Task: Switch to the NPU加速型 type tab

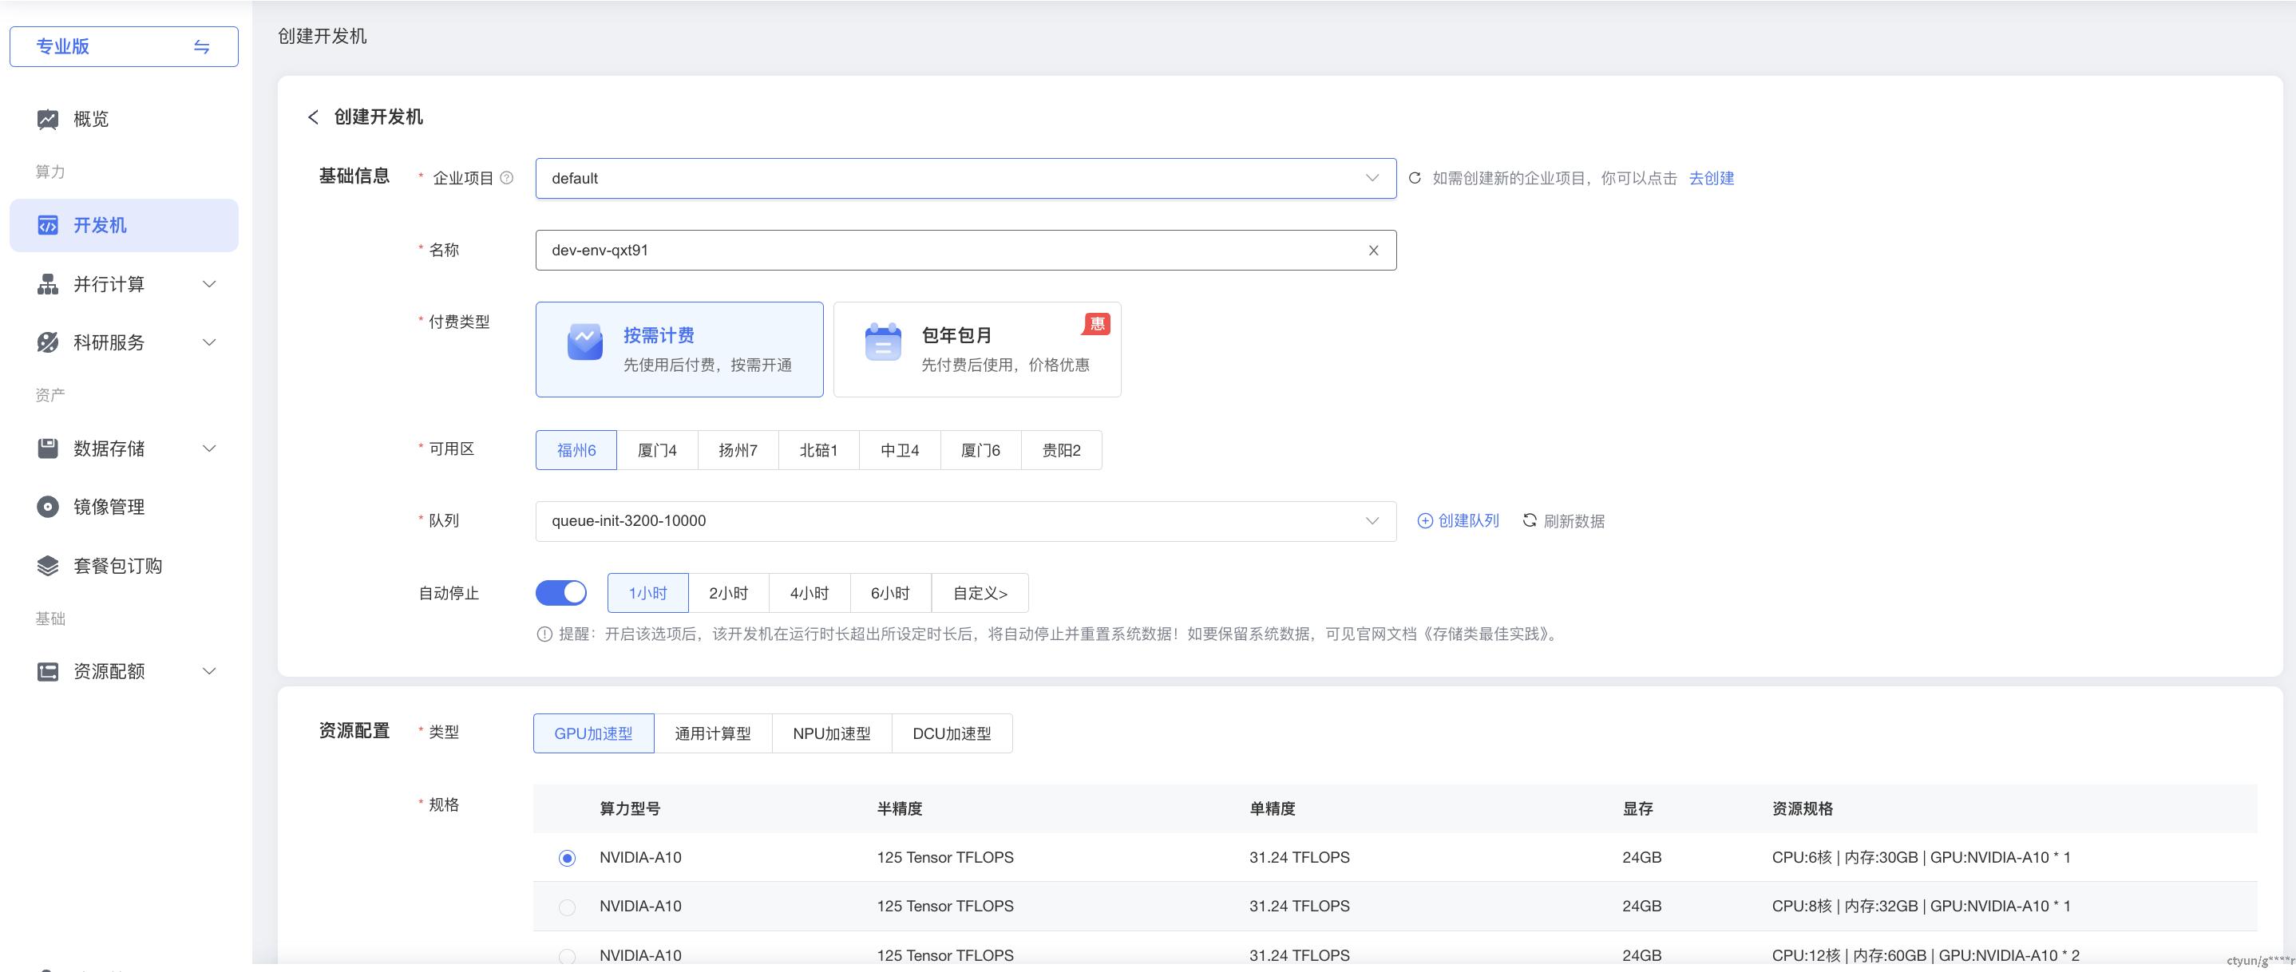Action: (x=832, y=733)
